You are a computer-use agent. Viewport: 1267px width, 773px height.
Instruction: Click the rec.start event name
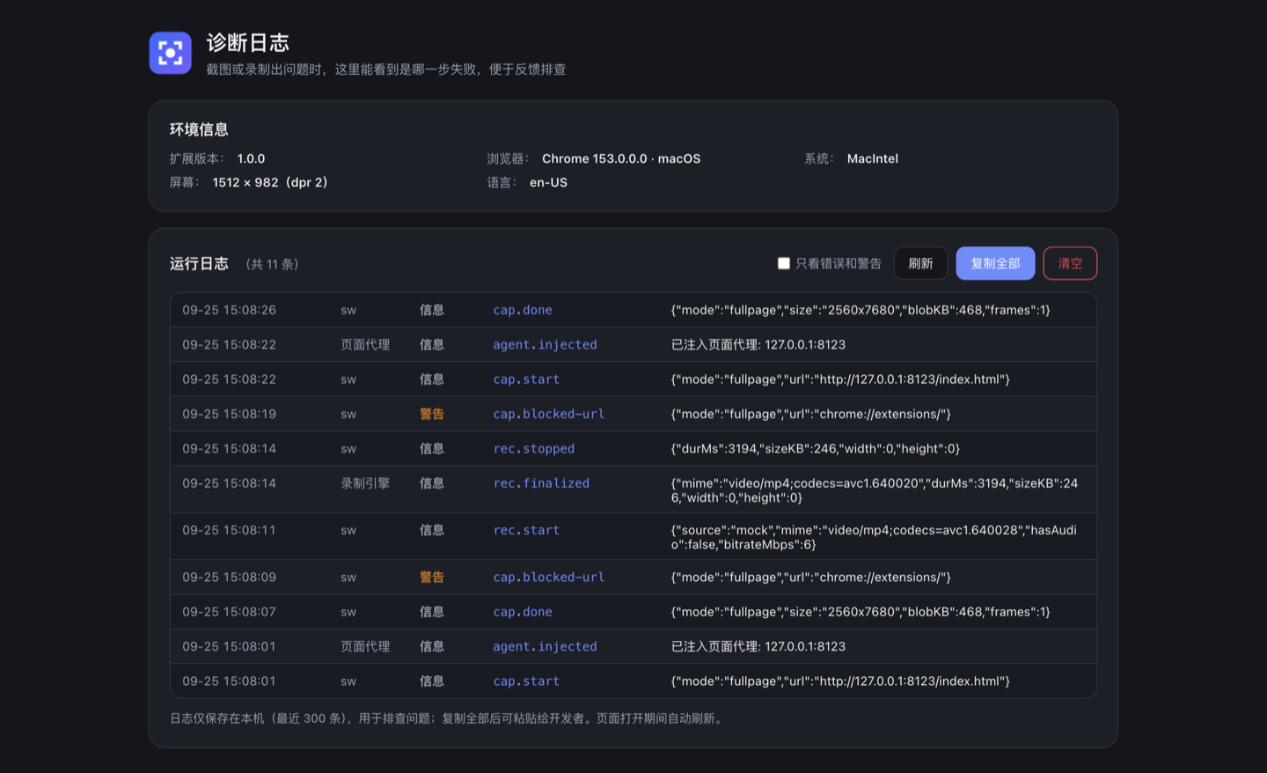526,530
